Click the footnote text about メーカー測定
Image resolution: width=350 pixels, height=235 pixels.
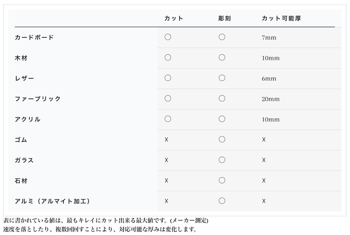click(106, 220)
